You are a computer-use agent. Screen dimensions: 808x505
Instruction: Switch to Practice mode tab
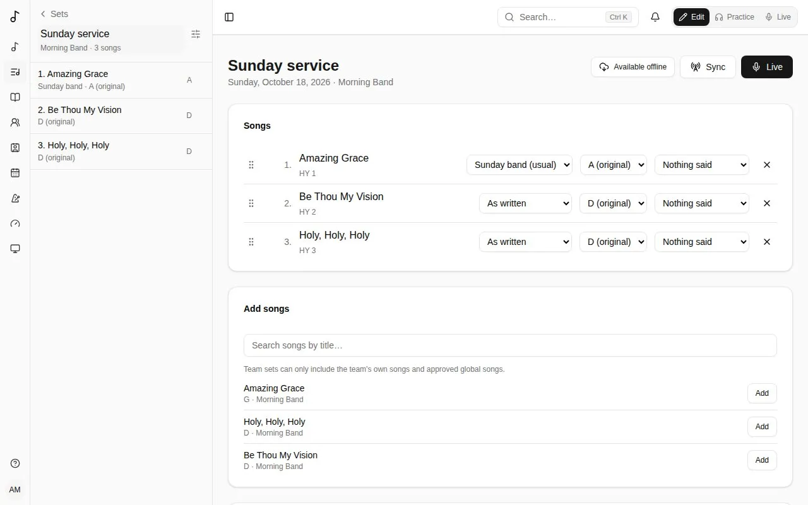734,17
